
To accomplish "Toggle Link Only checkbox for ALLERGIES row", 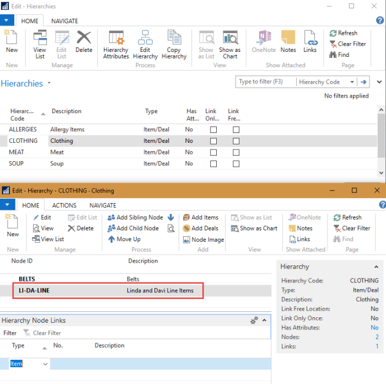I will (213, 130).
